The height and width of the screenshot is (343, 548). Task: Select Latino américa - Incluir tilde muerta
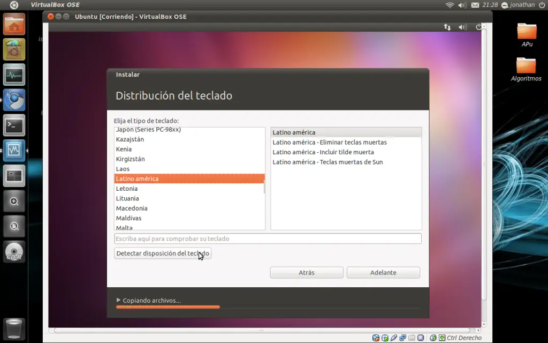(346, 152)
